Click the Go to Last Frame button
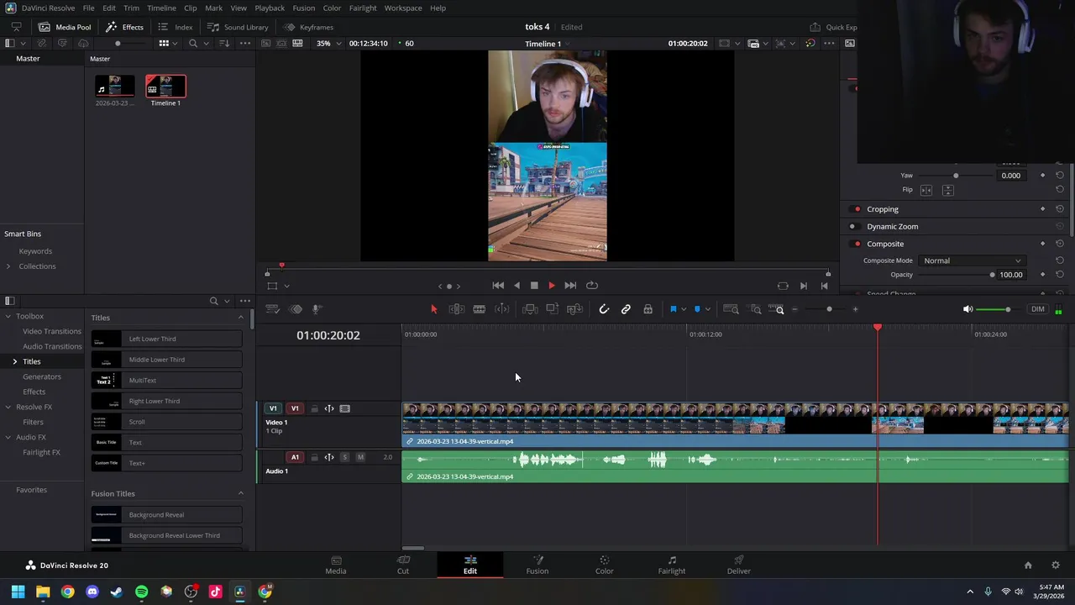Screen dimensions: 1075x605 [x=570, y=286]
